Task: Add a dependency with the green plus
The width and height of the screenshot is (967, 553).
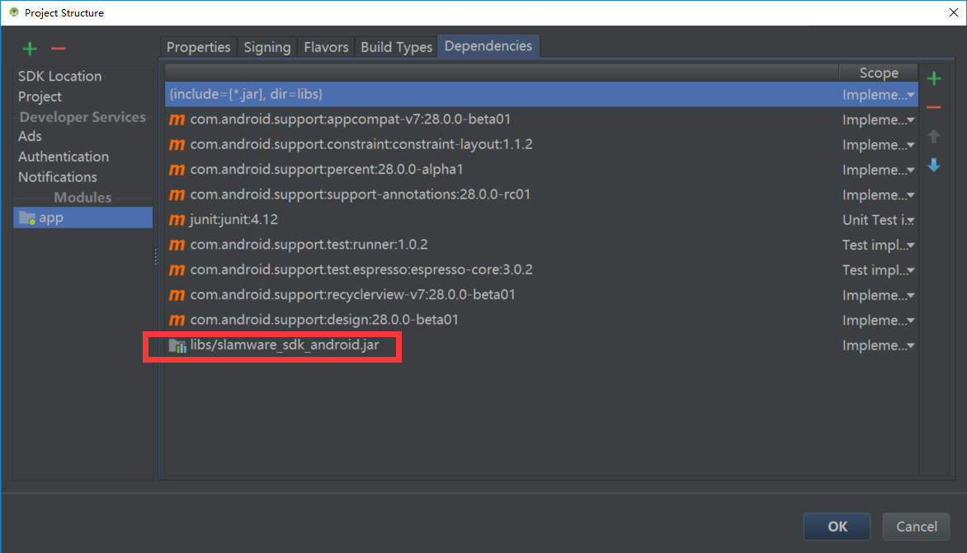Action: click(934, 79)
